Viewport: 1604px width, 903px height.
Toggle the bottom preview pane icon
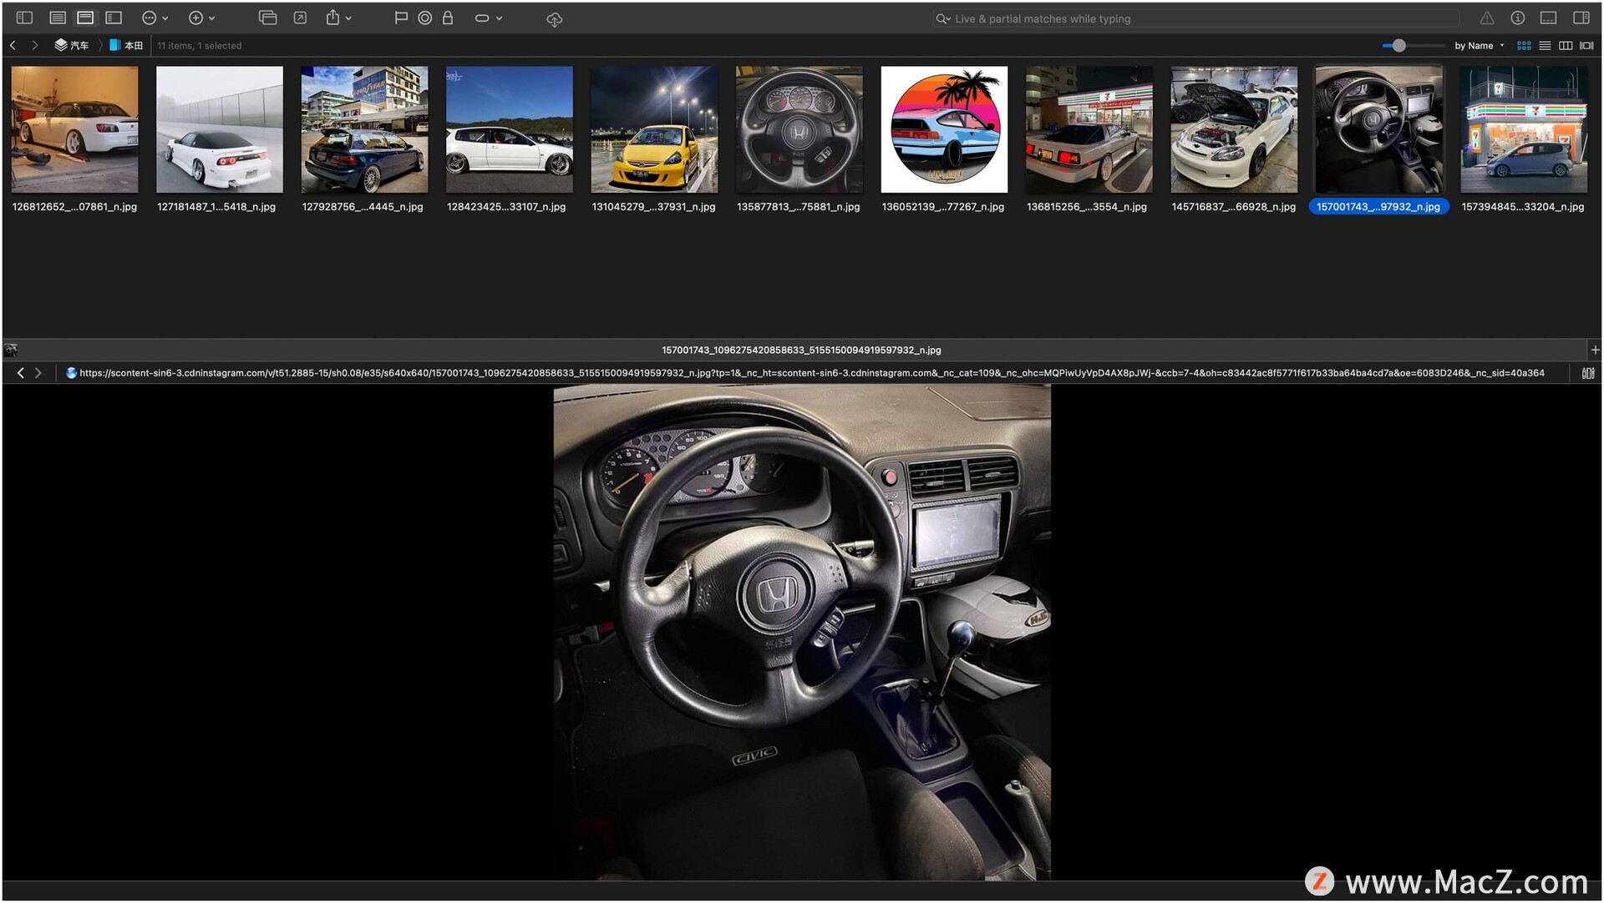[x=1548, y=18]
